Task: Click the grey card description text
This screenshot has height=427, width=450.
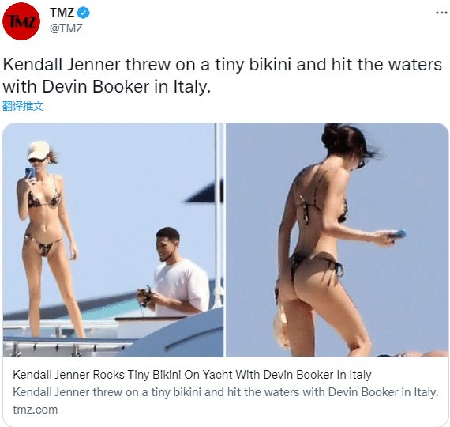Action: click(x=226, y=392)
